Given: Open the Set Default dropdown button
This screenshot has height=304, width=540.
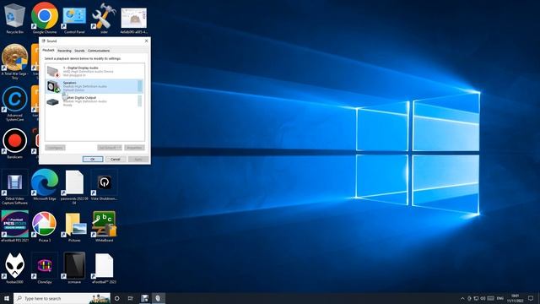Looking at the screenshot, I should [110, 148].
